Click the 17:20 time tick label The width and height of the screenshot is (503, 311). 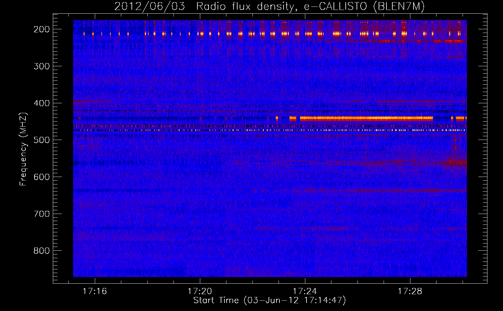point(200,291)
